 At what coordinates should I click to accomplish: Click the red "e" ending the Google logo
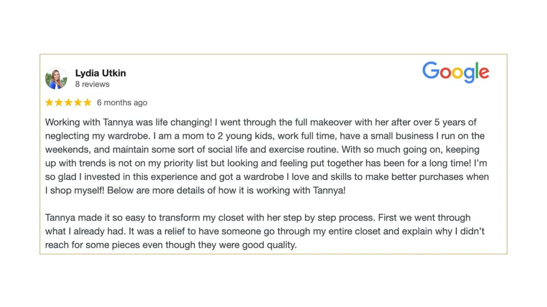[x=484, y=74]
